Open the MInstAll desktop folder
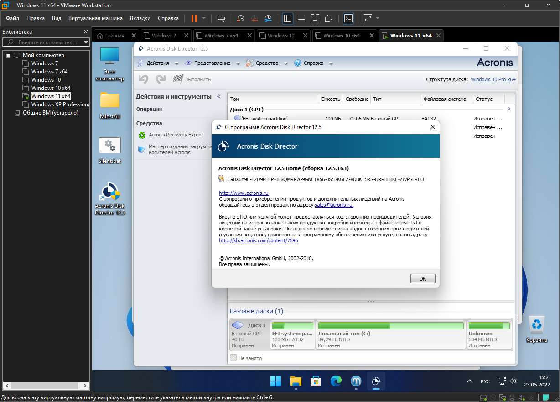 109,100
